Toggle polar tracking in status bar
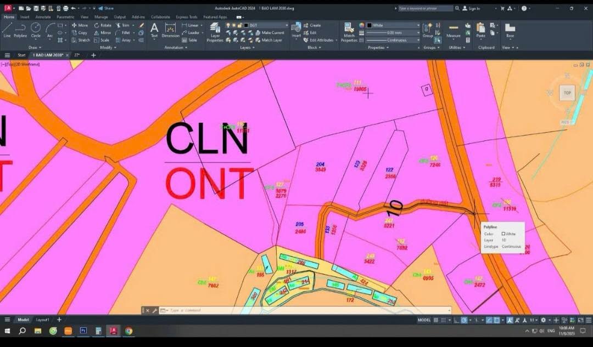This screenshot has height=347, width=593. pos(464,320)
